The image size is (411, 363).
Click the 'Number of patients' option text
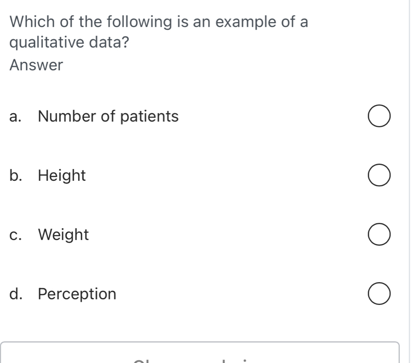(108, 117)
